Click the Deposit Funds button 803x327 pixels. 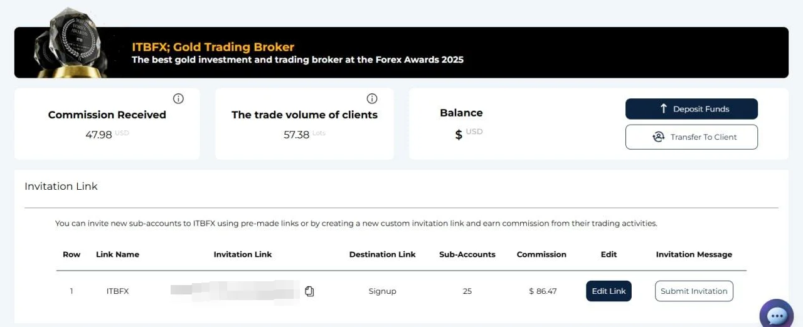click(x=691, y=109)
